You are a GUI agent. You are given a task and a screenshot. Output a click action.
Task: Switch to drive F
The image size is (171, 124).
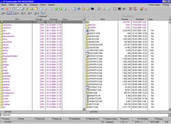point(30,13)
